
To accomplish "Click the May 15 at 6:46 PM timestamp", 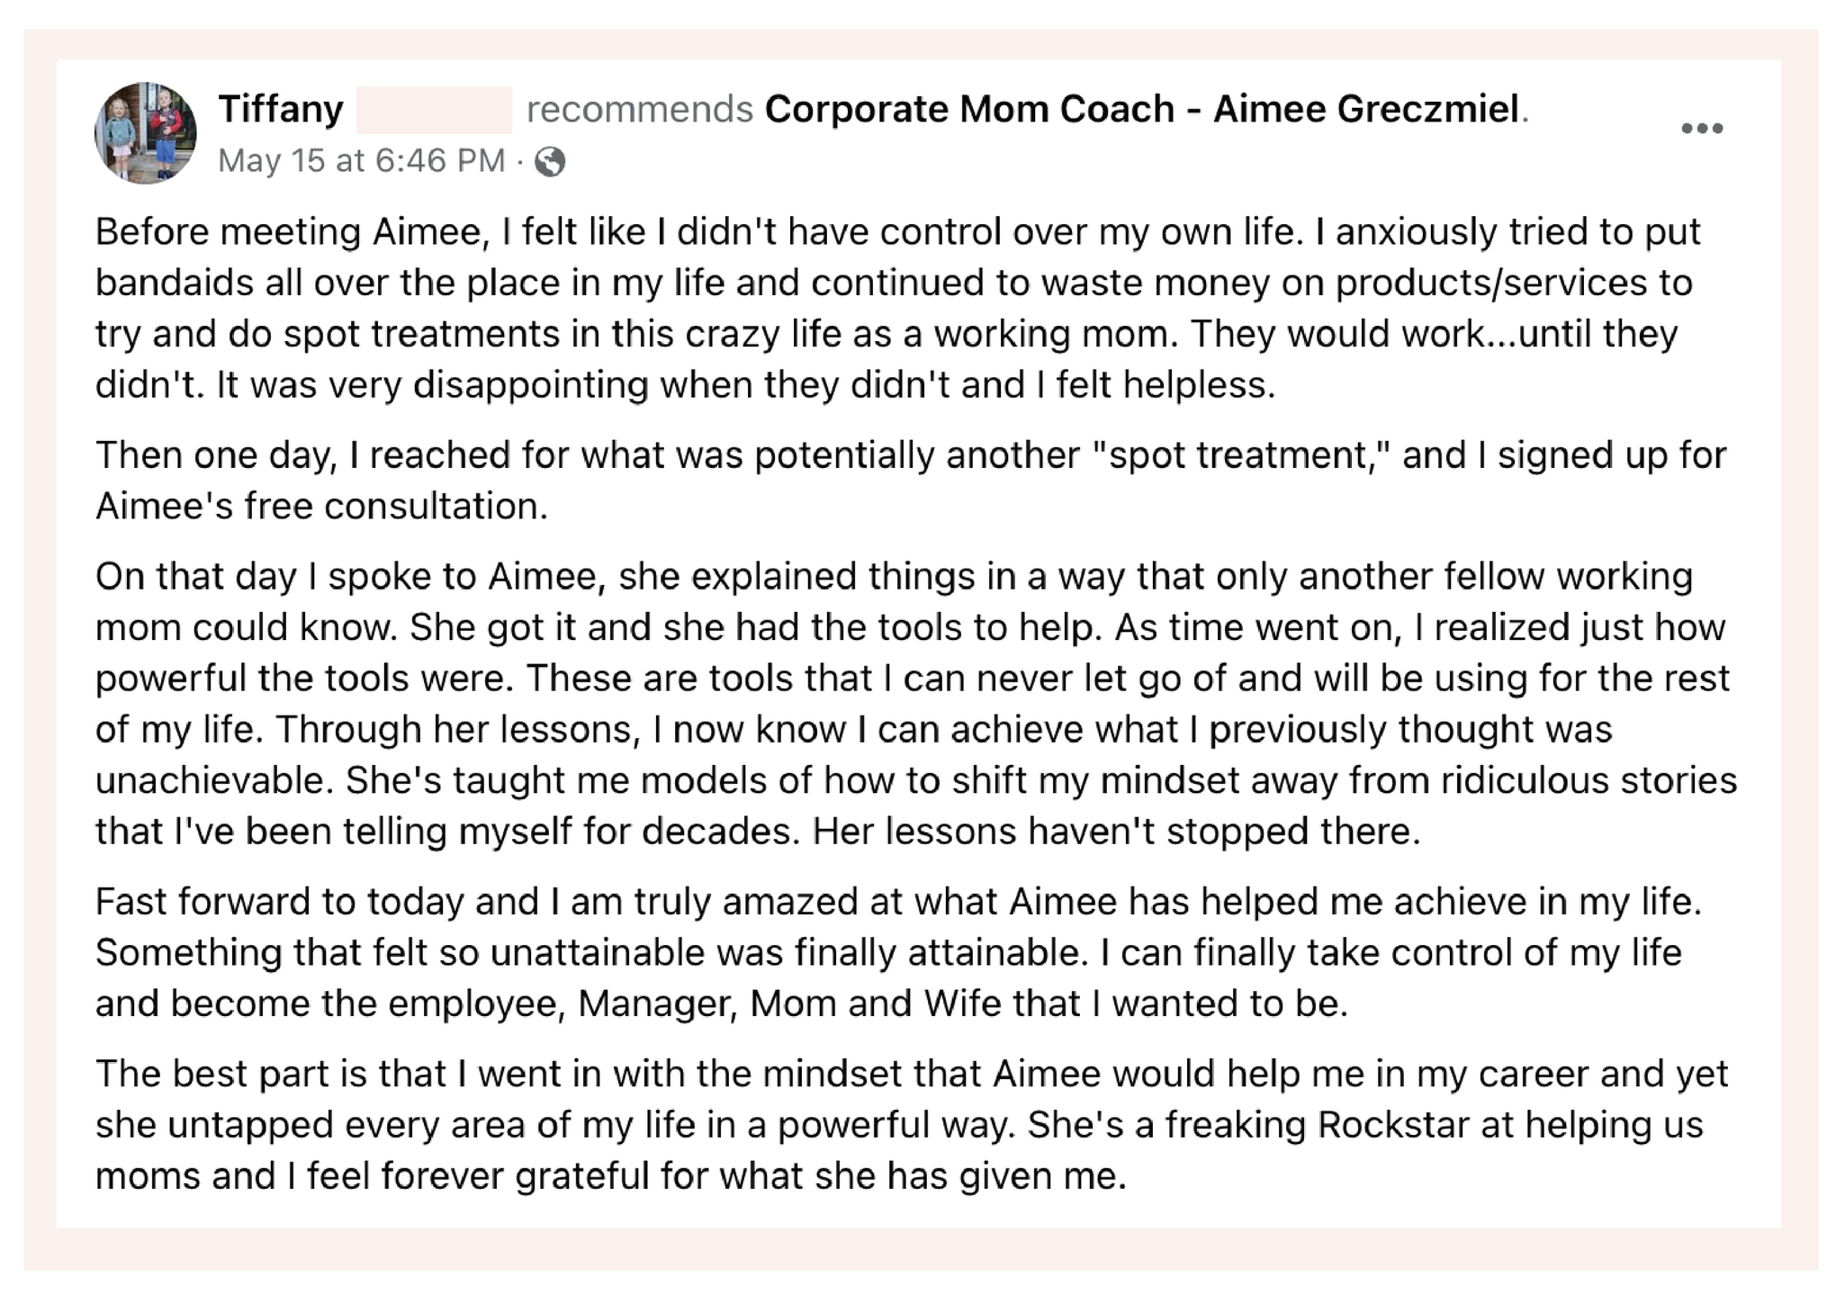I will (361, 161).
